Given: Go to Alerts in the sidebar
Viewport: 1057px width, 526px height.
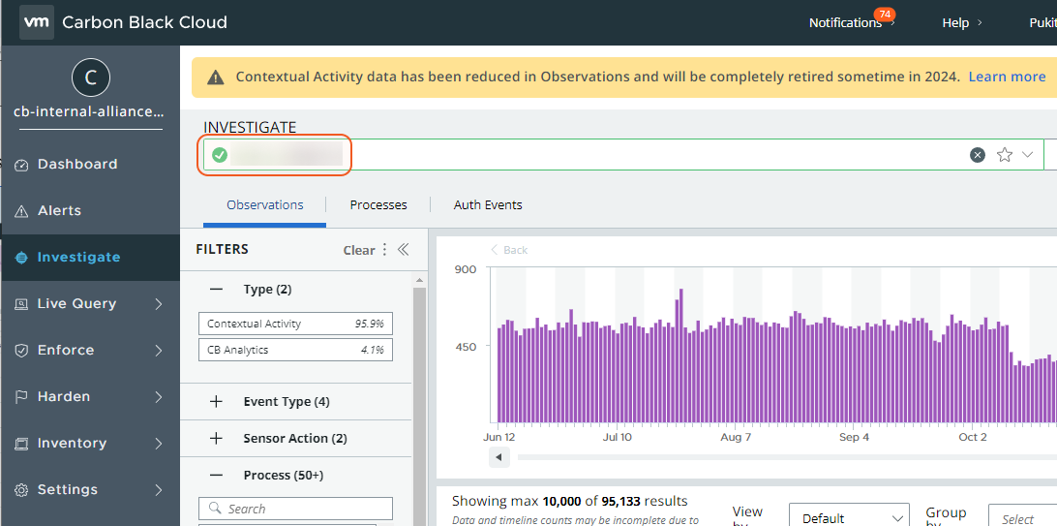Looking at the screenshot, I should click(59, 211).
